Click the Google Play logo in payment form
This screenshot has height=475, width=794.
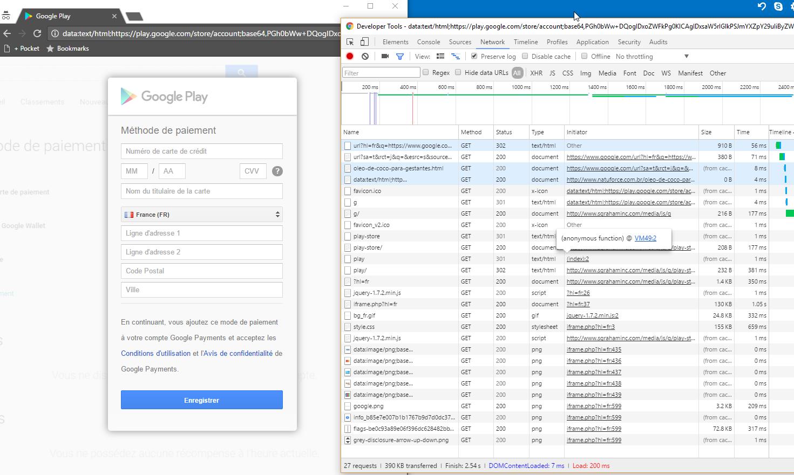(164, 97)
